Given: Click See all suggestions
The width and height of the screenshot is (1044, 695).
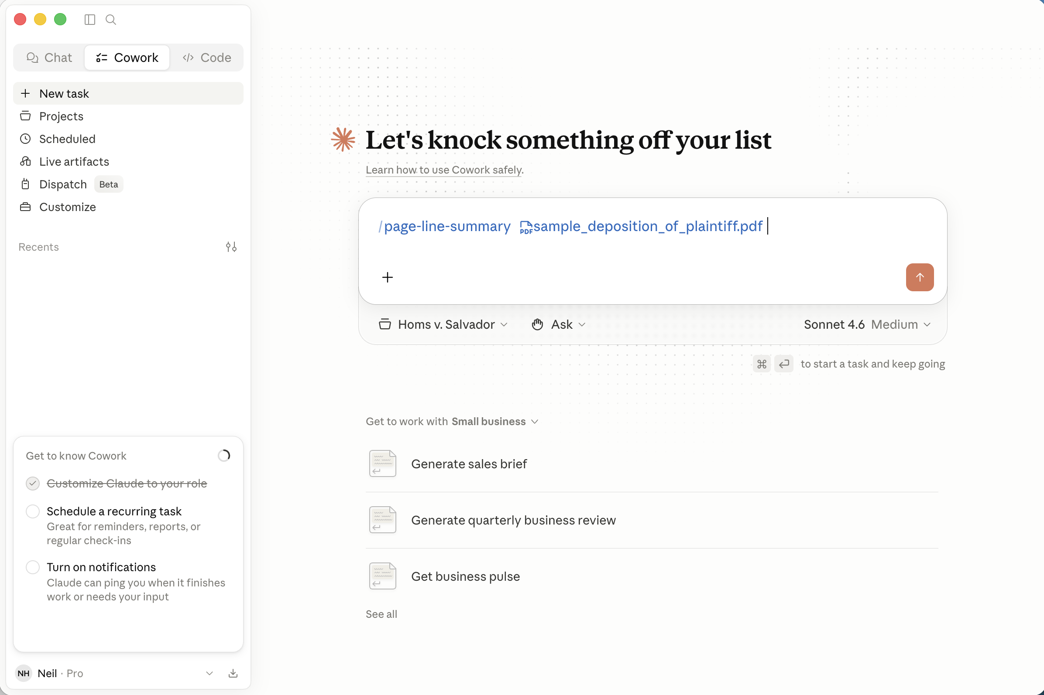Looking at the screenshot, I should [381, 614].
